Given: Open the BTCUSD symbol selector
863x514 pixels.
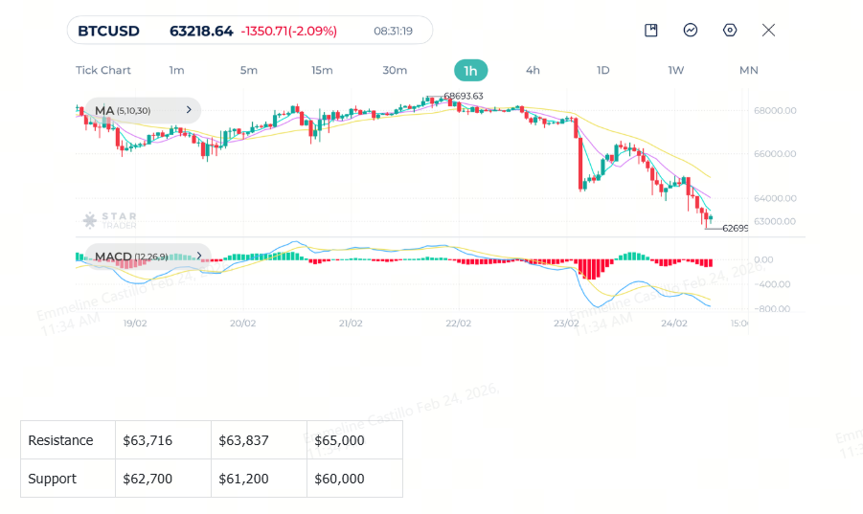Looking at the screenshot, I should 108,31.
